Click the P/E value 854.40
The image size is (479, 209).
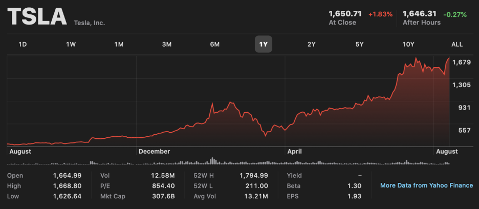point(163,186)
